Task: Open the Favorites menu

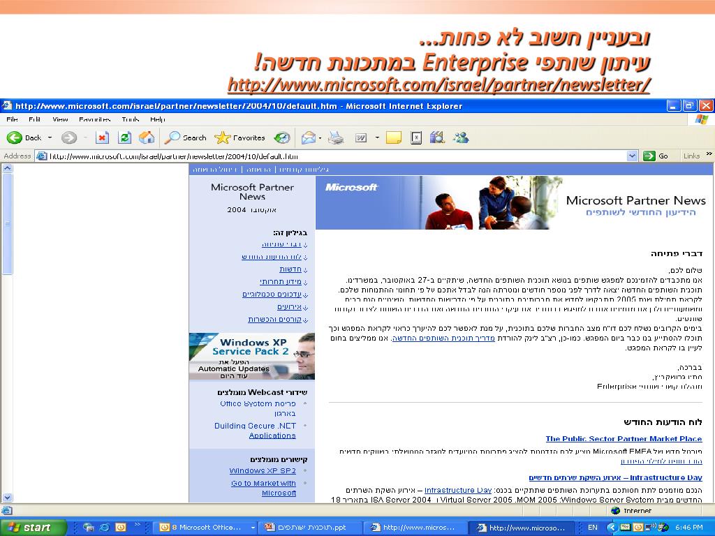Action: coord(95,119)
